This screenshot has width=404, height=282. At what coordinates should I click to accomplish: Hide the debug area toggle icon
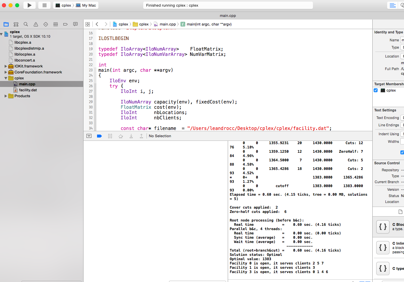coord(89,136)
